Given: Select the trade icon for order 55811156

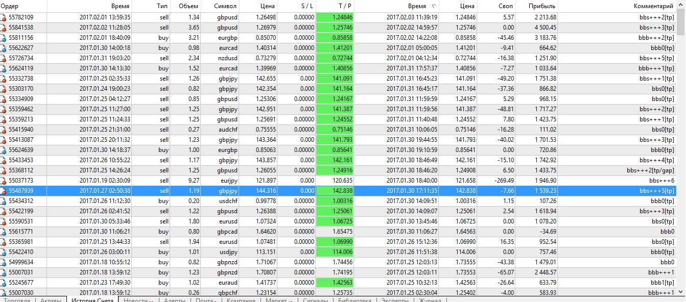Looking at the screenshot, I should tap(4, 38).
